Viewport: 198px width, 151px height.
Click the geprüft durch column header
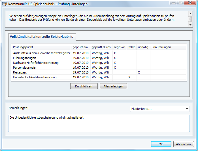click(101, 47)
